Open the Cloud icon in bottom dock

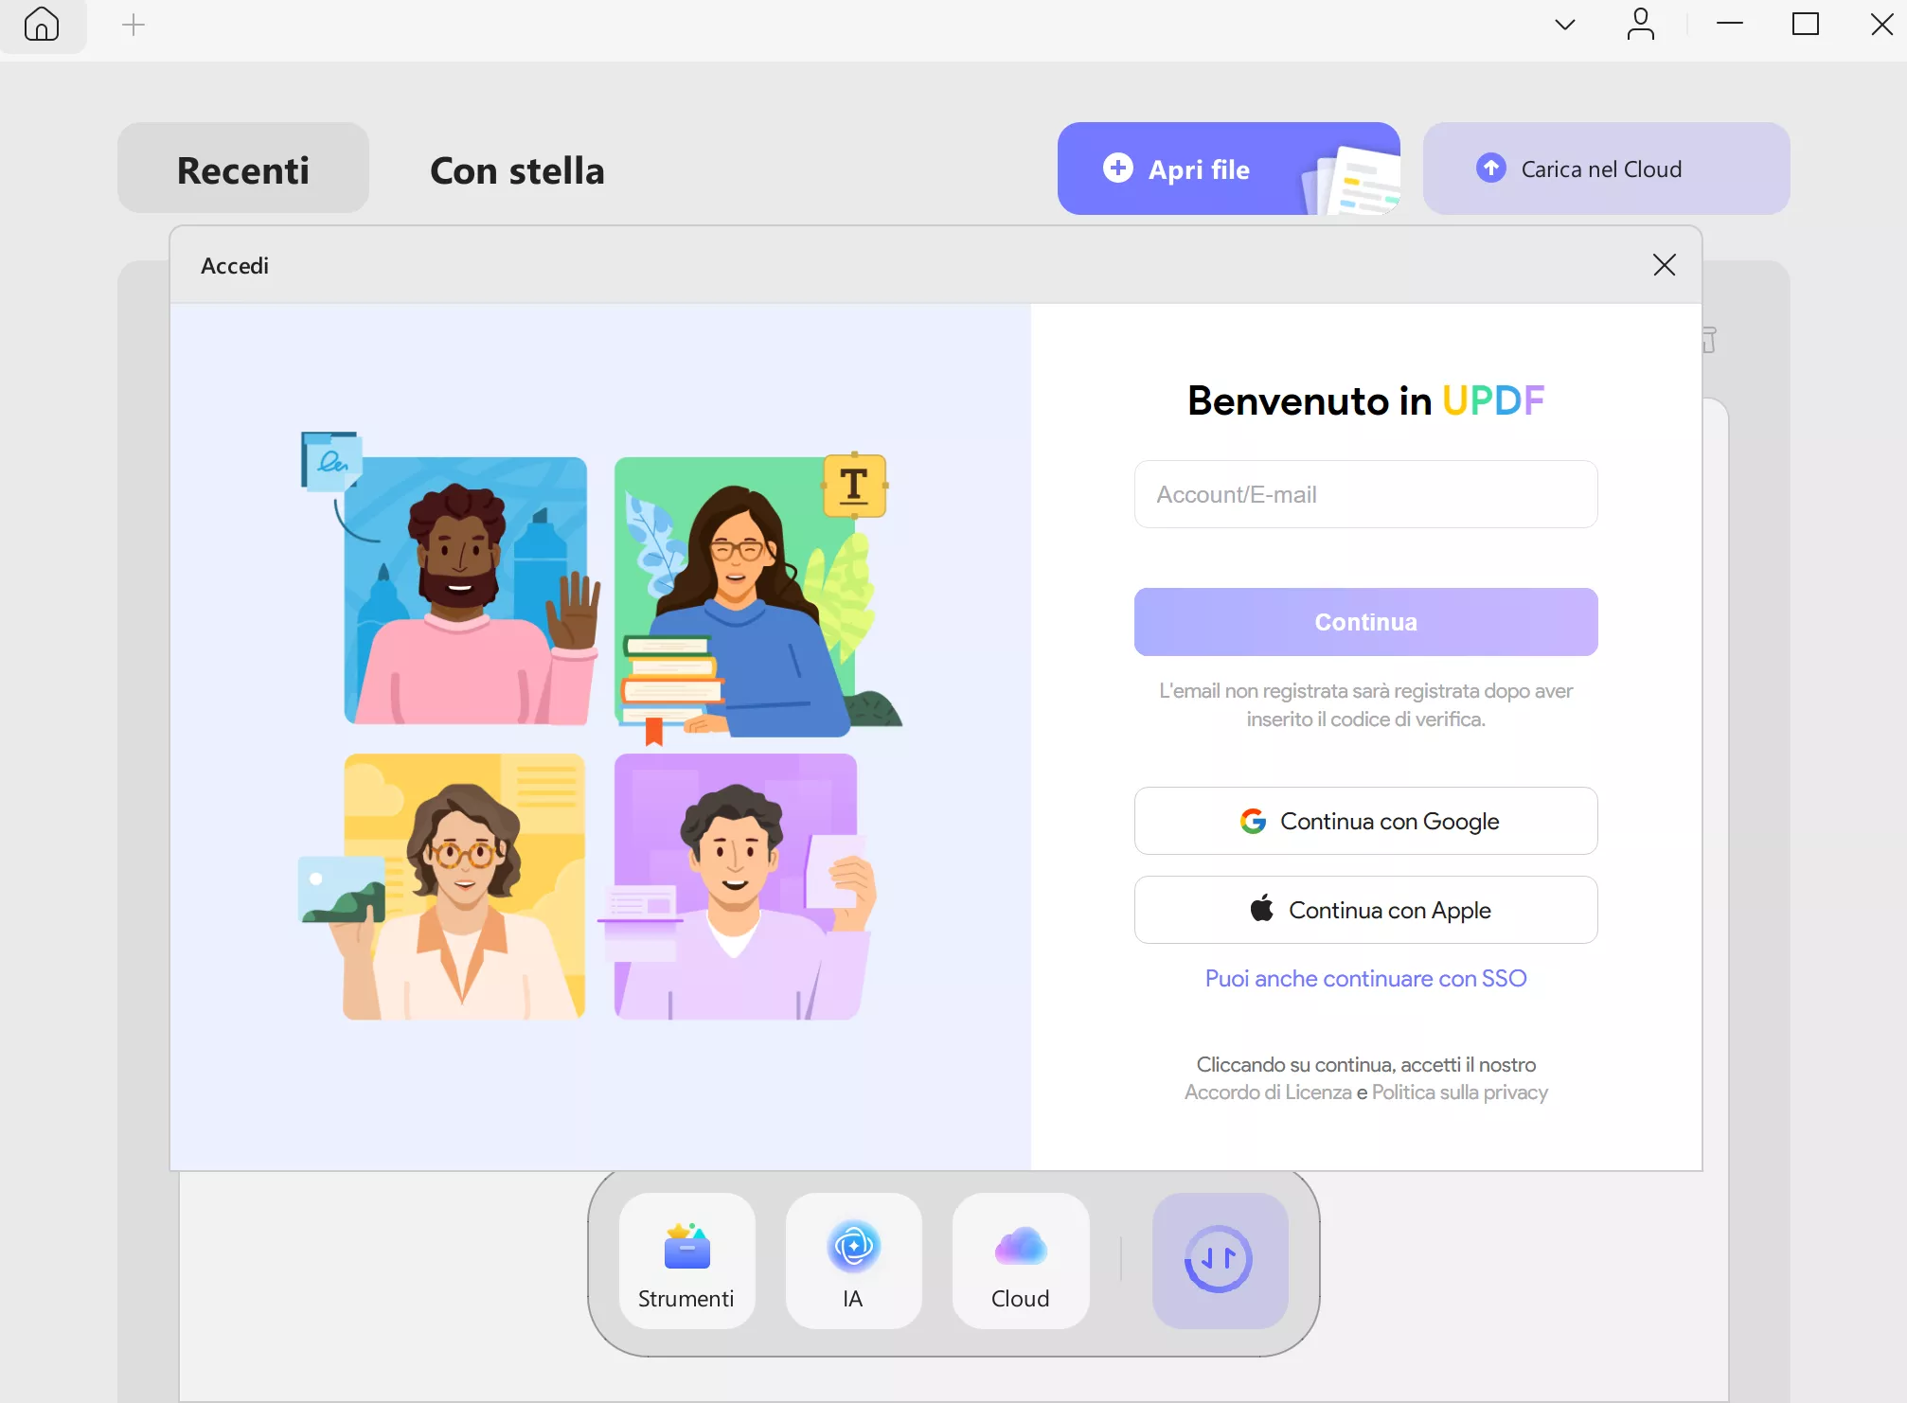tap(1020, 1261)
